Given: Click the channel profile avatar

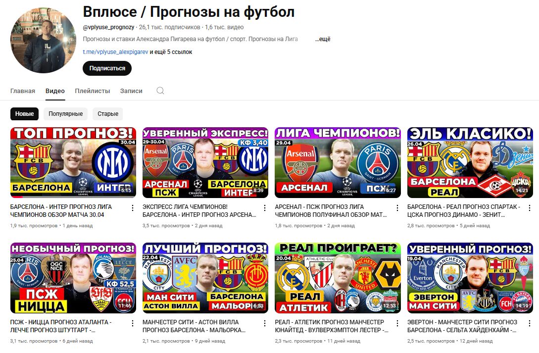Looking at the screenshot, I should point(44,41).
